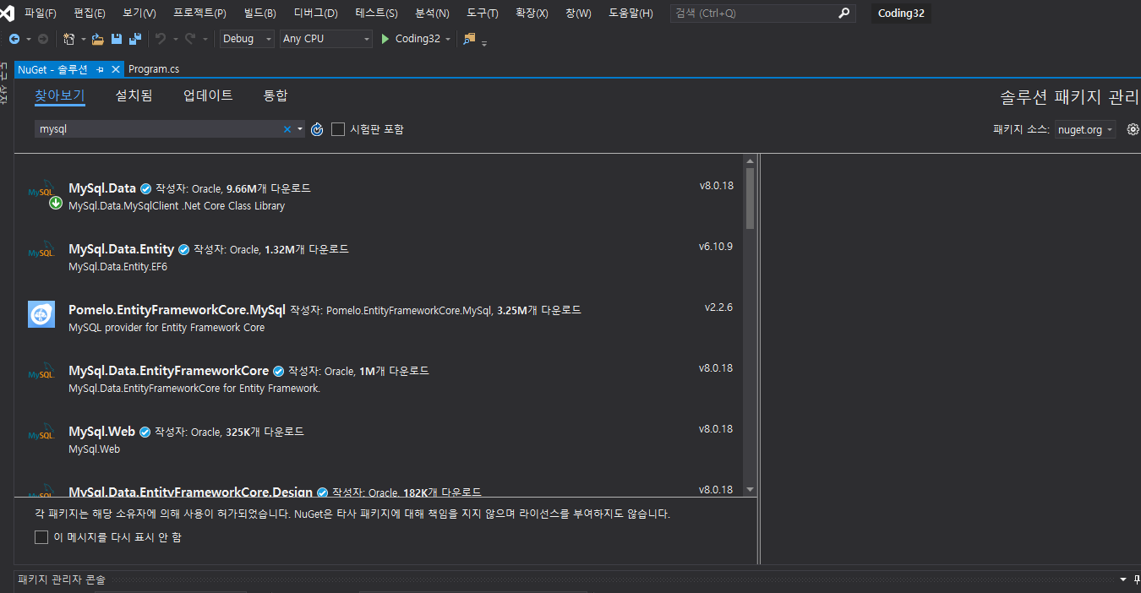Click the 패키지 관리자 콘솔 panel title
The width and height of the screenshot is (1141, 593).
(x=63, y=579)
